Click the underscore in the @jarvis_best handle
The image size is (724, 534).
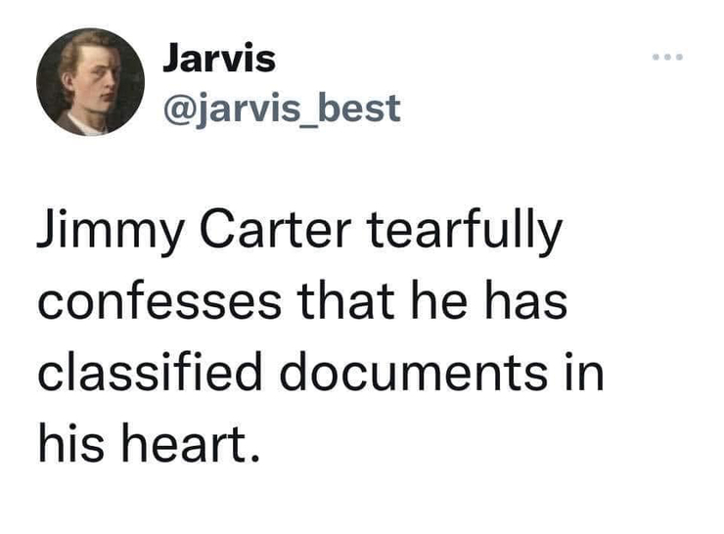click(x=302, y=125)
